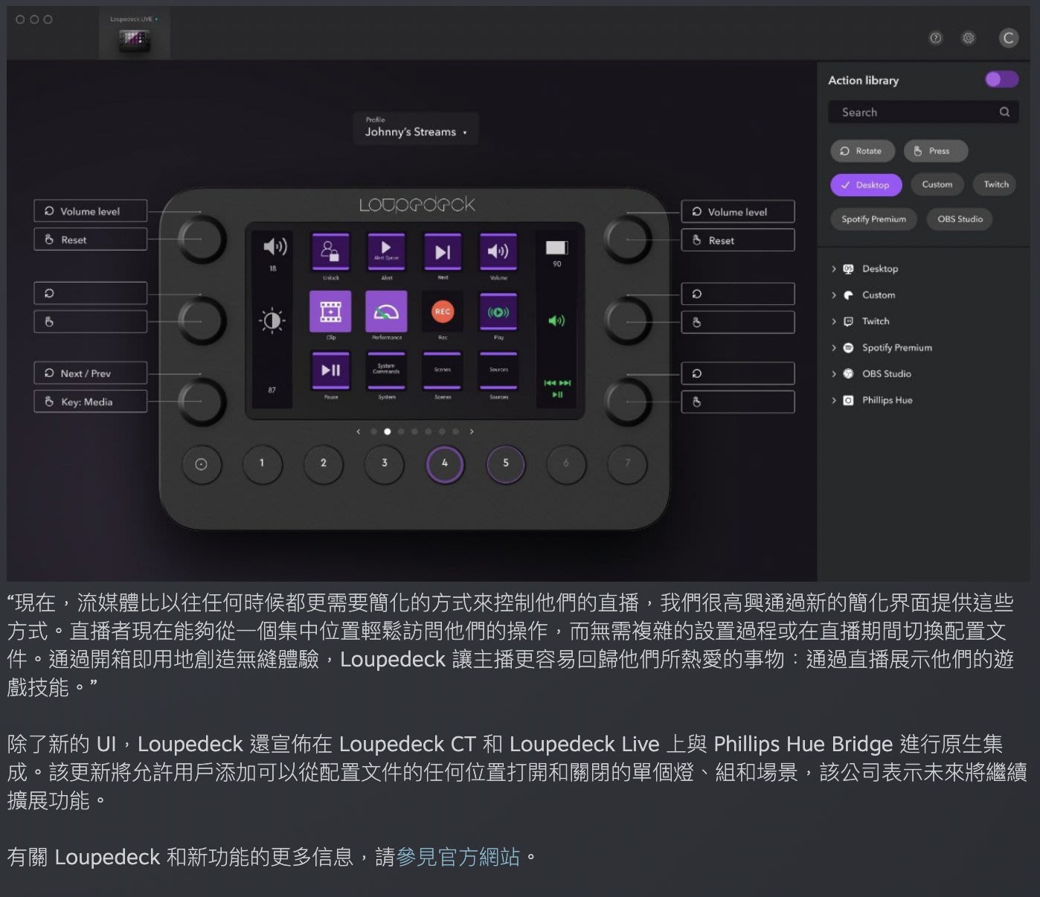Click the top-right dial knob
This screenshot has height=897, width=1040.
point(628,239)
